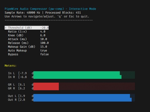Select the Knee (dB) parameter label
The image size is (150, 112).
(x=16, y=35)
